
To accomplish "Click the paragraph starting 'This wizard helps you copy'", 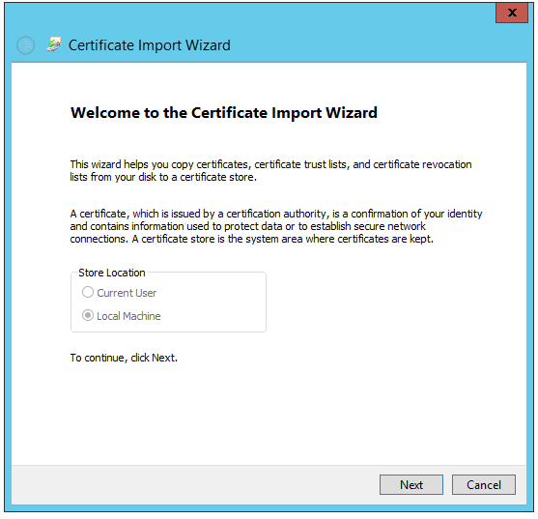I will coord(270,171).
